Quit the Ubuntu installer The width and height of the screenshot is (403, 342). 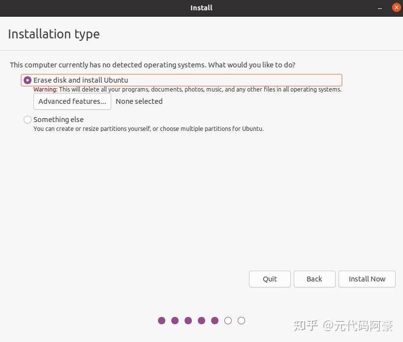pyautogui.click(x=270, y=279)
